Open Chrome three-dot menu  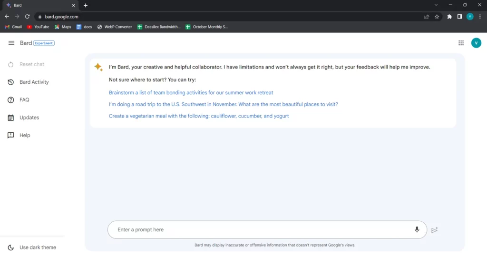coord(480,17)
